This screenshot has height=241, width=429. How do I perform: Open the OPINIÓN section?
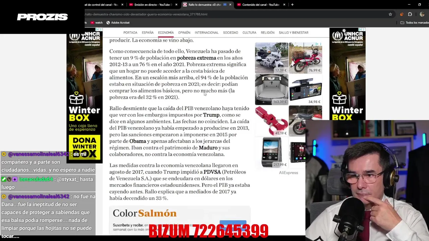(x=184, y=33)
